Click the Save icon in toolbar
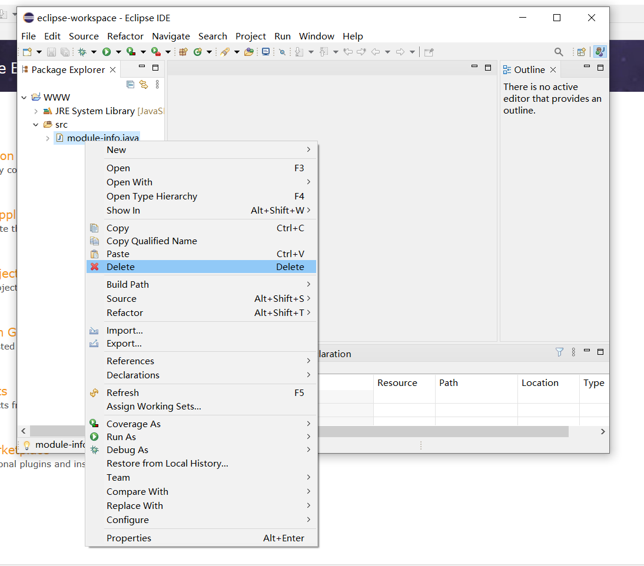The image size is (644, 566). [x=51, y=52]
